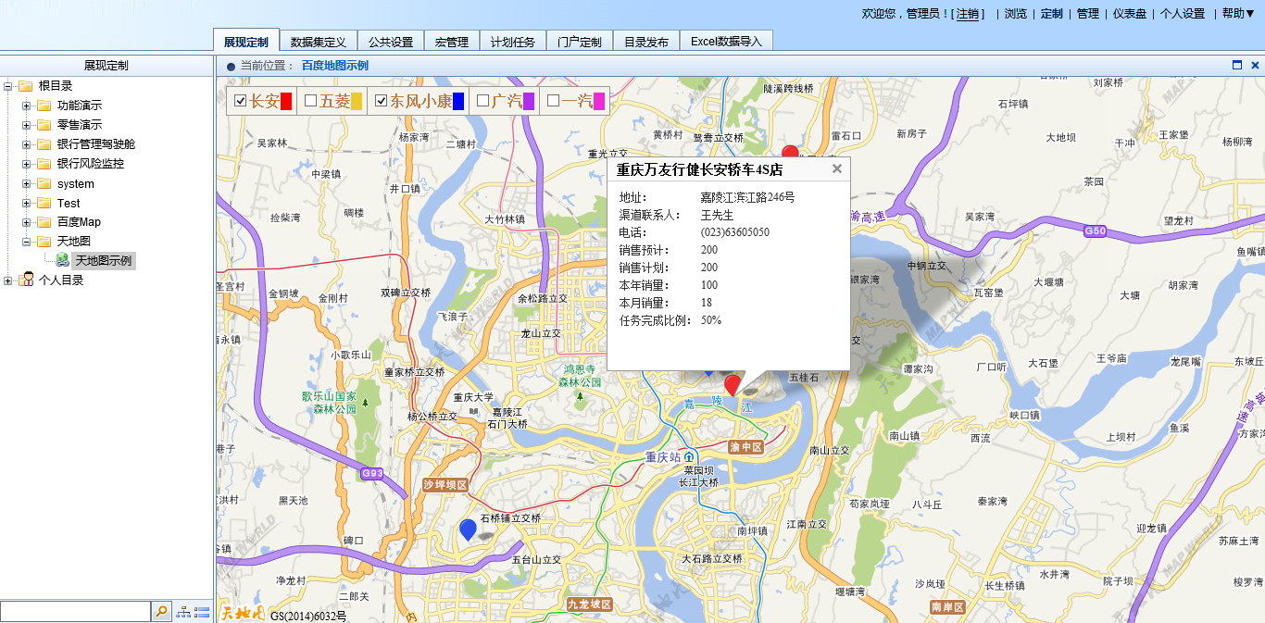1265x623 pixels.
Task: Open the 数据集定义 tab
Action: tap(318, 42)
